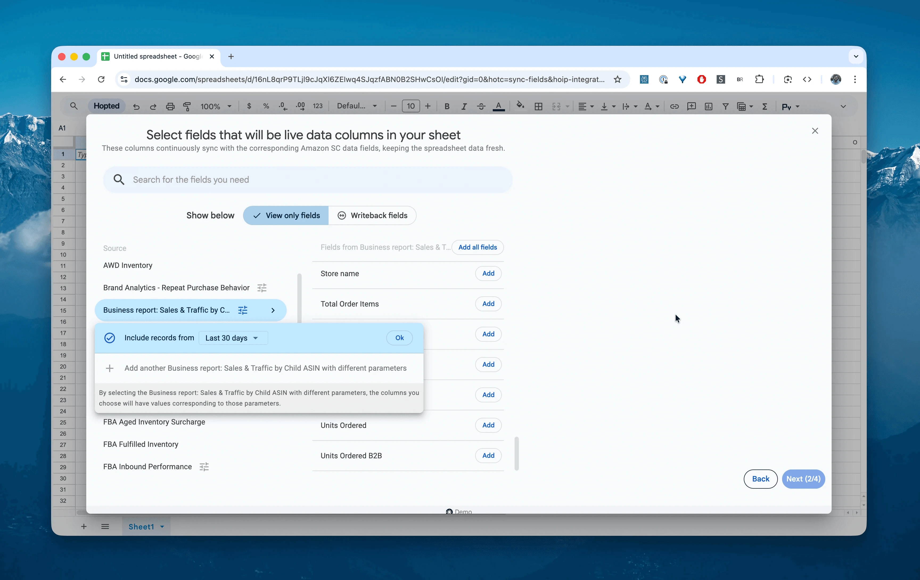Collapse the Sheets toolbar chevron

click(843, 106)
